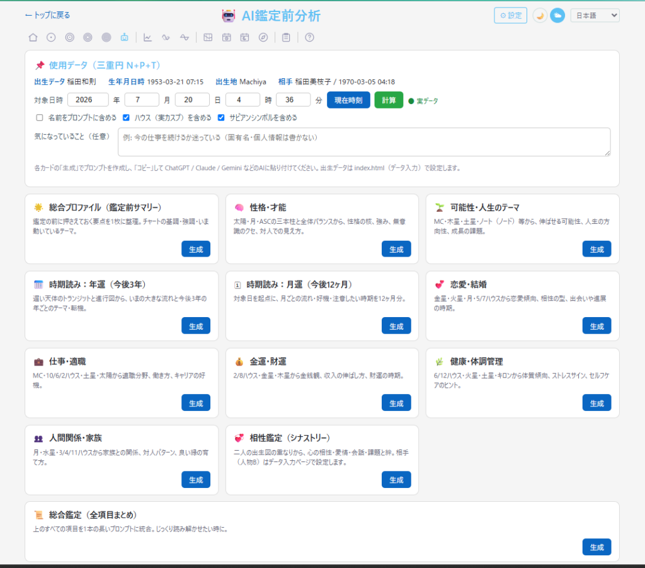Click the birthplace text Machiya
Viewport: 645px width, 568px height.
tap(253, 82)
